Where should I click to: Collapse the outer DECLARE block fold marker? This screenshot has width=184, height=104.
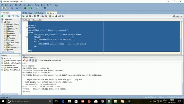(x=27, y=28)
